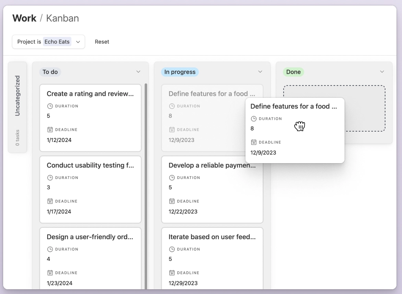Image resolution: width=402 pixels, height=294 pixels.
Task: Open the In progress column chevron menu
Action: [260, 72]
